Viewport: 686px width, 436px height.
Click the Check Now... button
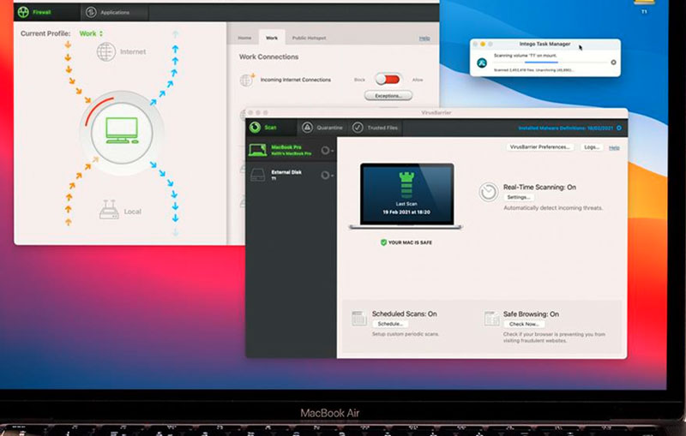[x=523, y=324]
